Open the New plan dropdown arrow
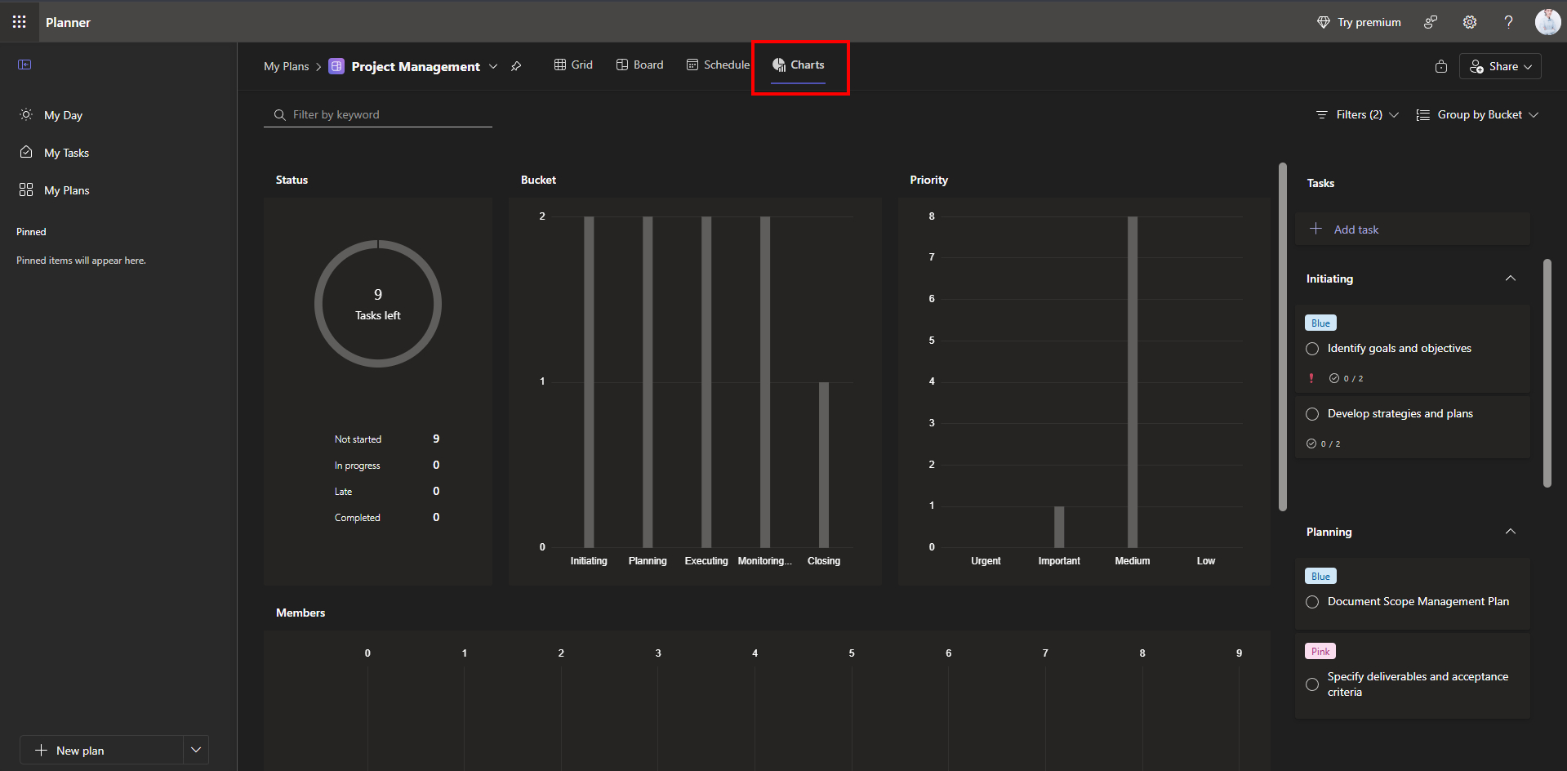This screenshot has height=771, width=1567. pos(196,750)
